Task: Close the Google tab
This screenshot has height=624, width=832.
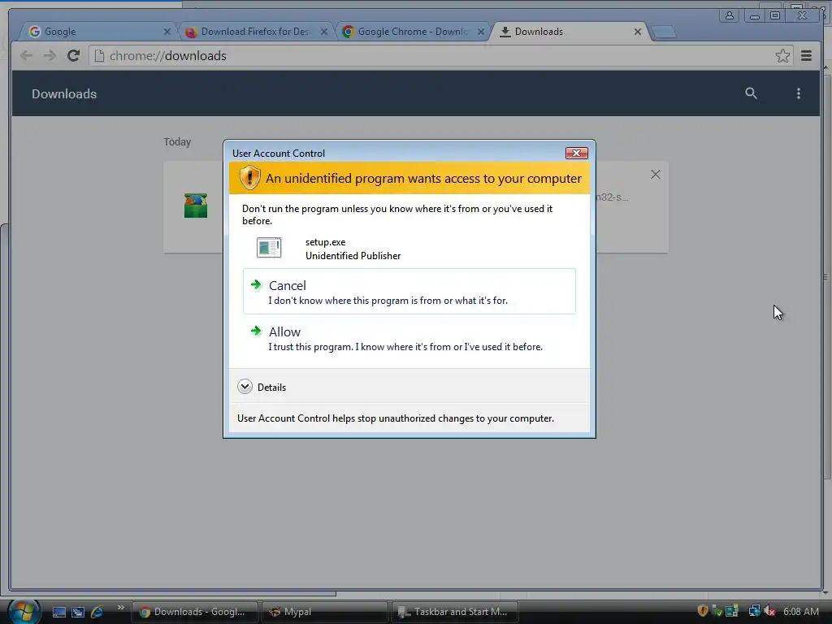Action: pyautogui.click(x=167, y=32)
